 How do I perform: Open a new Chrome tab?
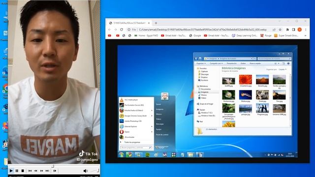(x=156, y=23)
